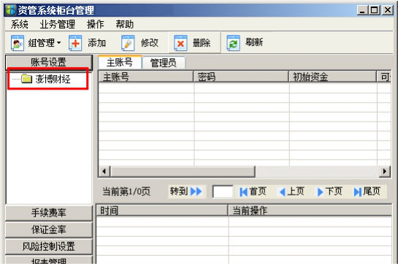398x274 pixels.
Task: Click the 修改 toolbar label
Action: pyautogui.click(x=150, y=43)
